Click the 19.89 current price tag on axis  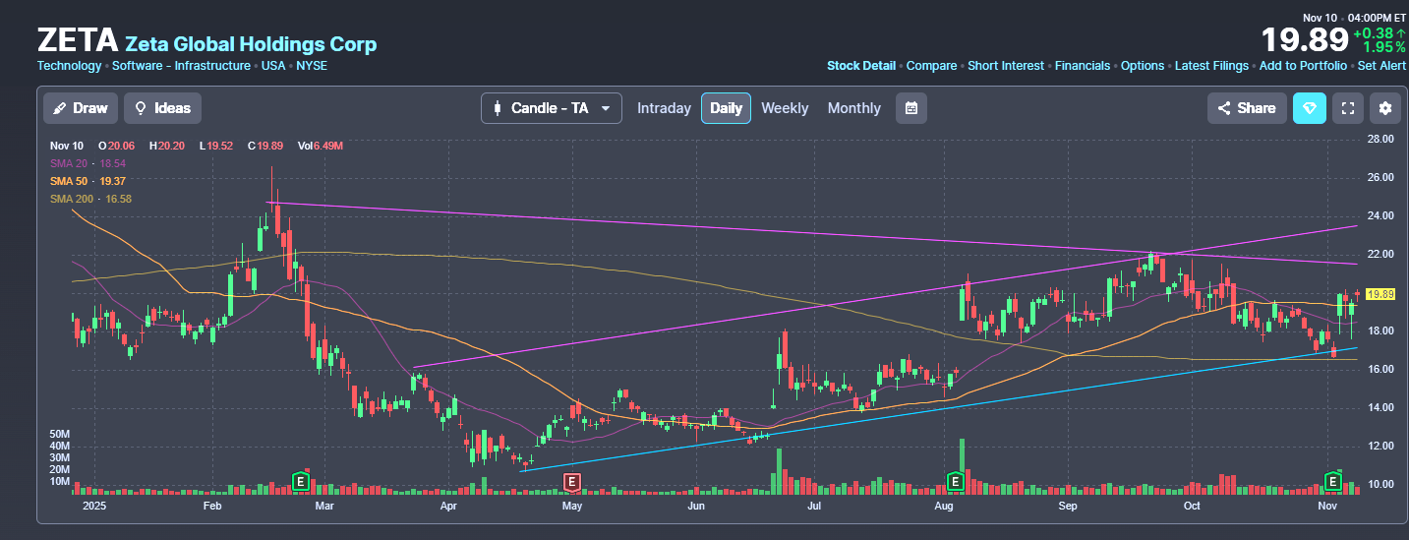point(1381,294)
